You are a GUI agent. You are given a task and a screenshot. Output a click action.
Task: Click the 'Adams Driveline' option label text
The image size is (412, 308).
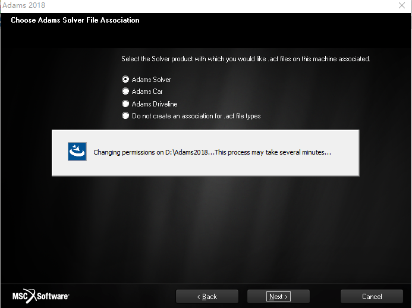(155, 104)
